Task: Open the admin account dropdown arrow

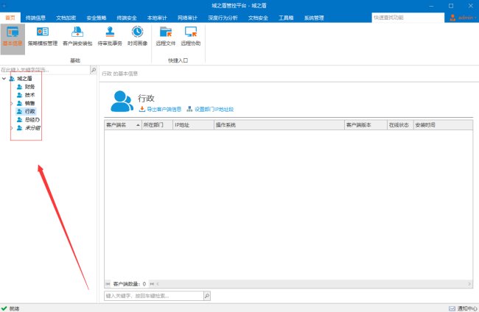Action: tap(475, 18)
